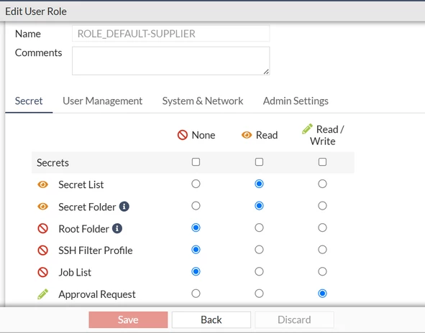Click the orange eye icon beside Secret List
Viewport: 425px width, 333px height.
(x=43, y=184)
